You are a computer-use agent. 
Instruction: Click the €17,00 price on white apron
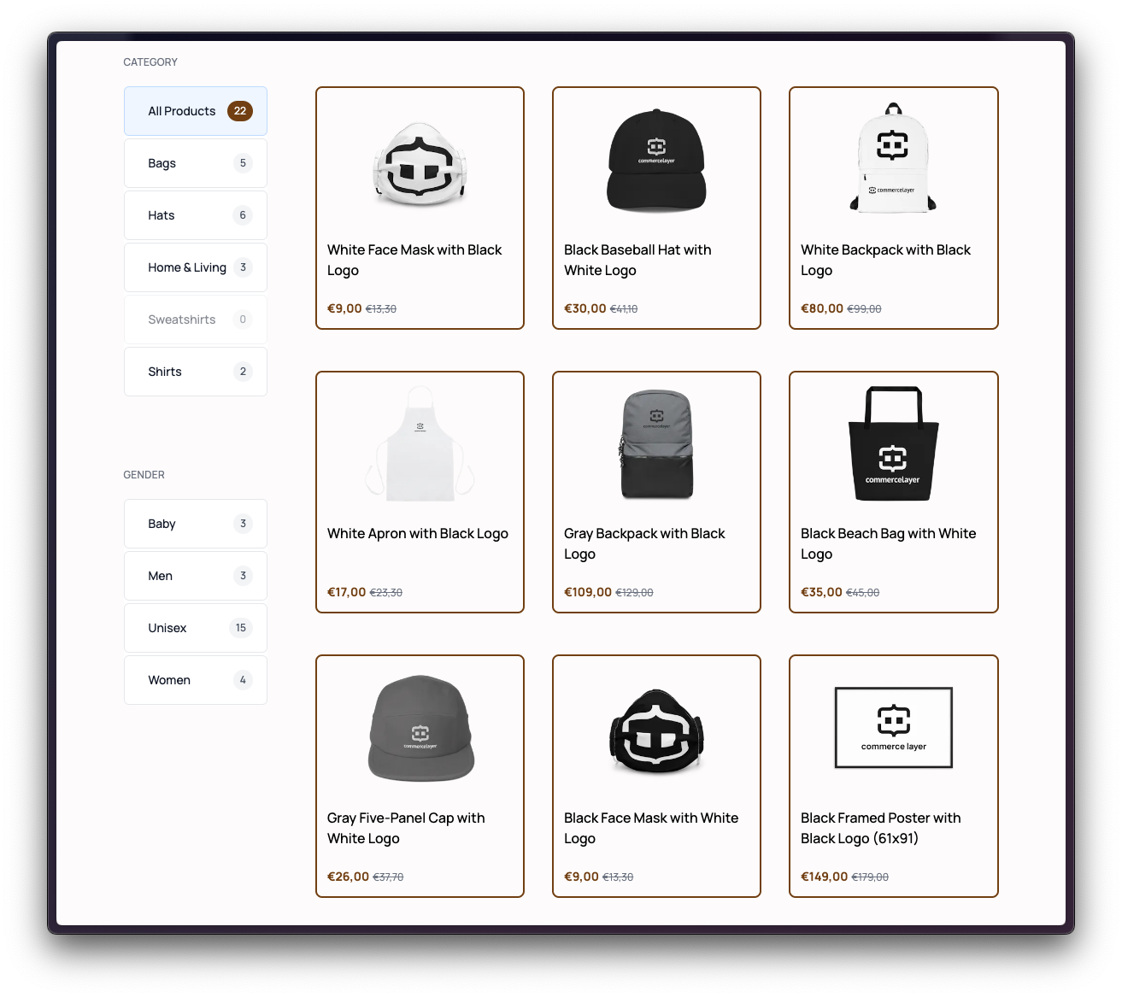point(347,592)
